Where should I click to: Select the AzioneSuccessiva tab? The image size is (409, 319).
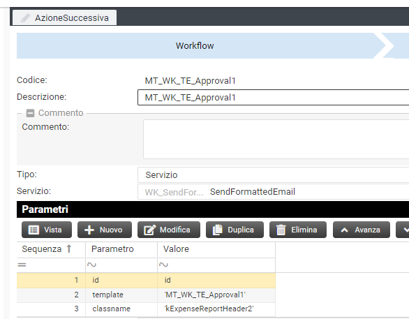65,17
